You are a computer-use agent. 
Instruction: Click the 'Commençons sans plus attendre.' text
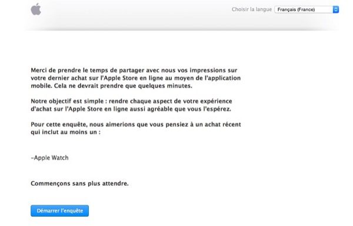pos(79,184)
